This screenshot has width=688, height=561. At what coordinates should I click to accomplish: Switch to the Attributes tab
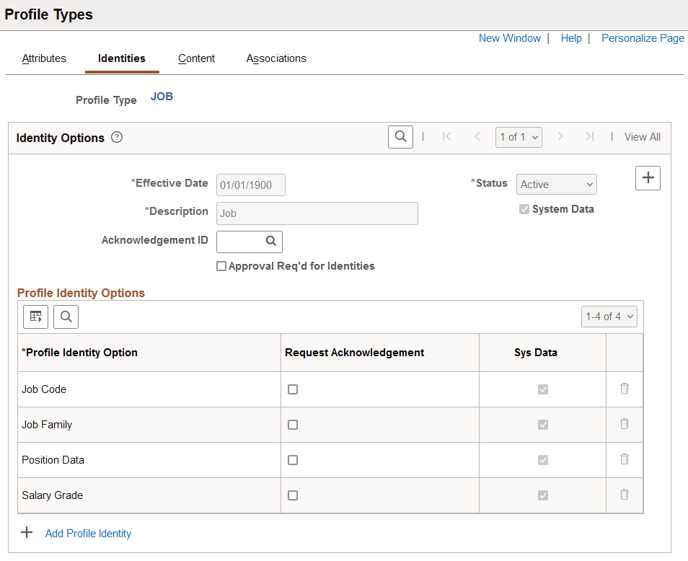point(44,58)
